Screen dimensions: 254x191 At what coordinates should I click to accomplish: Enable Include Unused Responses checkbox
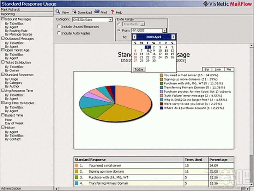click(59, 26)
